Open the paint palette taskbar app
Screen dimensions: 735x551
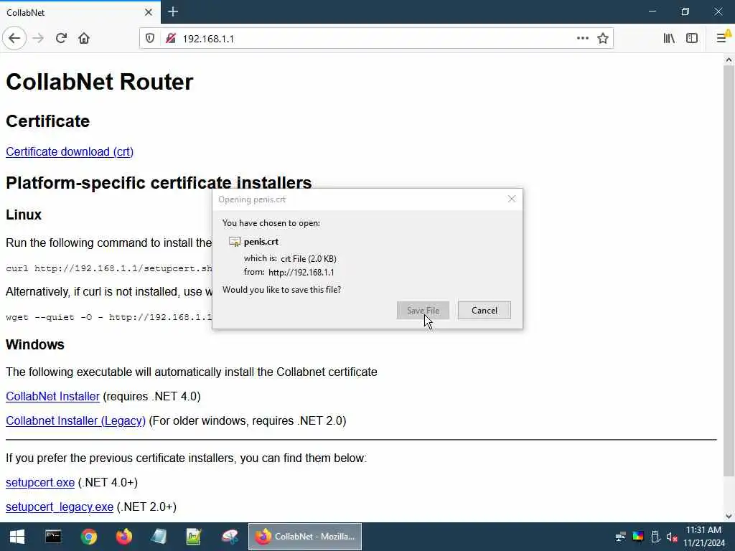[x=230, y=537]
